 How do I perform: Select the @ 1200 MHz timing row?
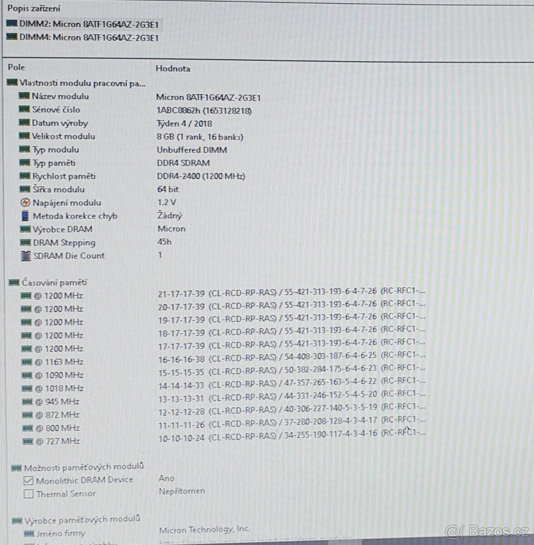pos(61,295)
